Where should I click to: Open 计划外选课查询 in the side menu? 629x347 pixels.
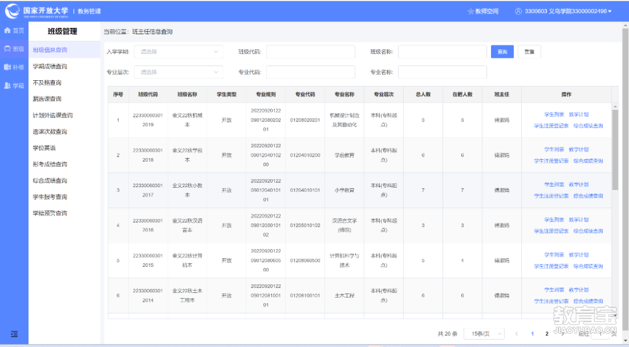(x=53, y=115)
